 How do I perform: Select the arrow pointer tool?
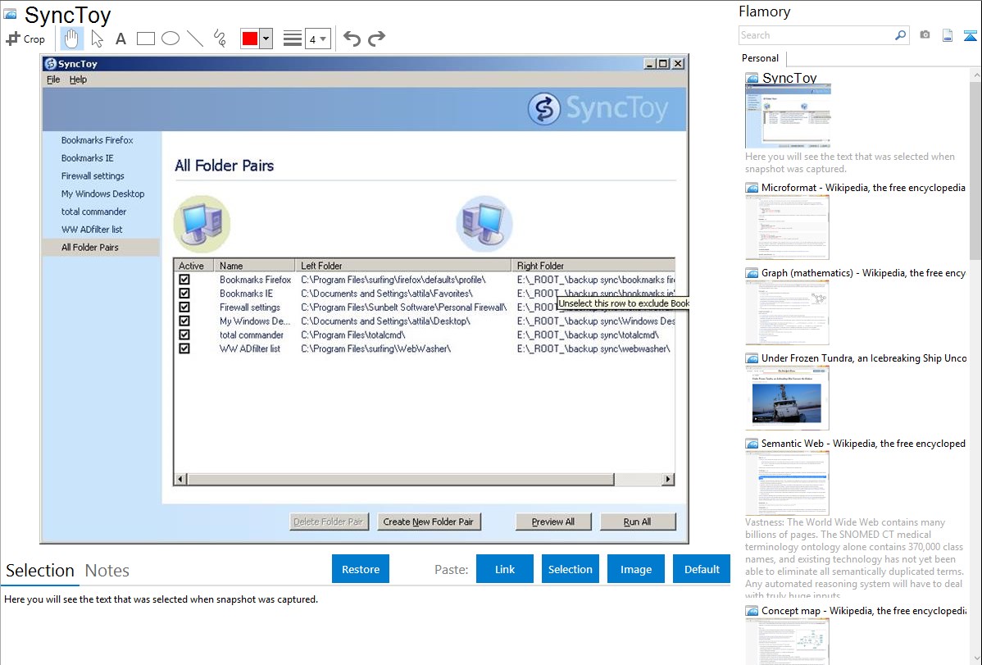97,39
